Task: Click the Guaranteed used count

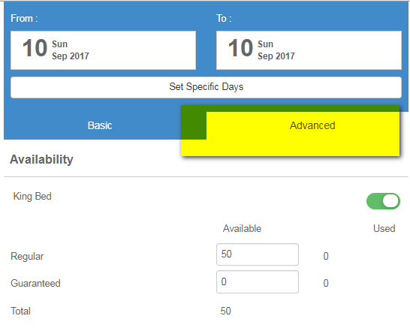Action: pyautogui.click(x=326, y=283)
